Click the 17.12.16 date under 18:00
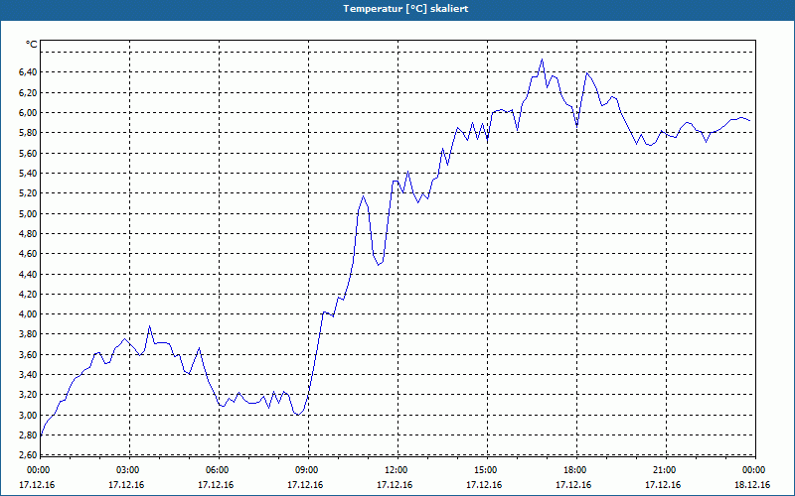 click(x=573, y=485)
